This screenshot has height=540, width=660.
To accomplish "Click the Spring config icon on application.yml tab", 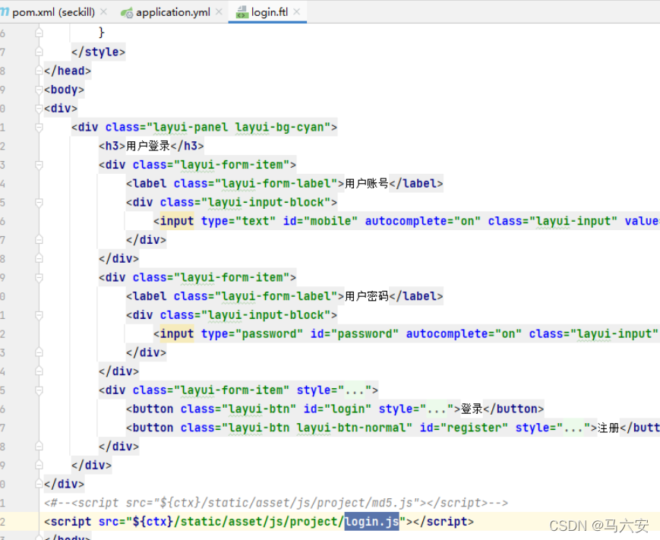I will [x=127, y=13].
